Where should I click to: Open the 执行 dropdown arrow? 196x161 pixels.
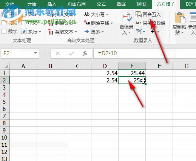click(40, 32)
